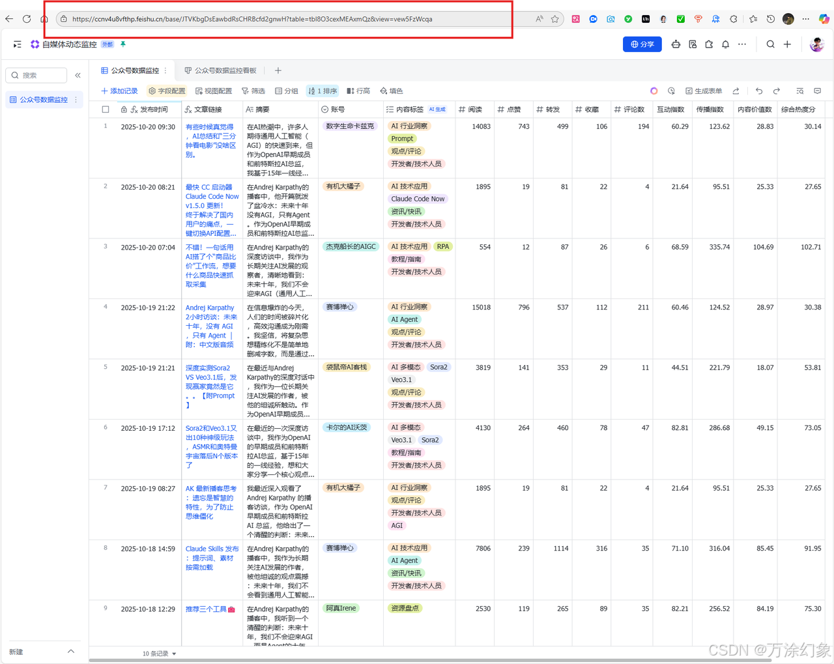Open the advanced permissions document-lock icon

(693, 44)
